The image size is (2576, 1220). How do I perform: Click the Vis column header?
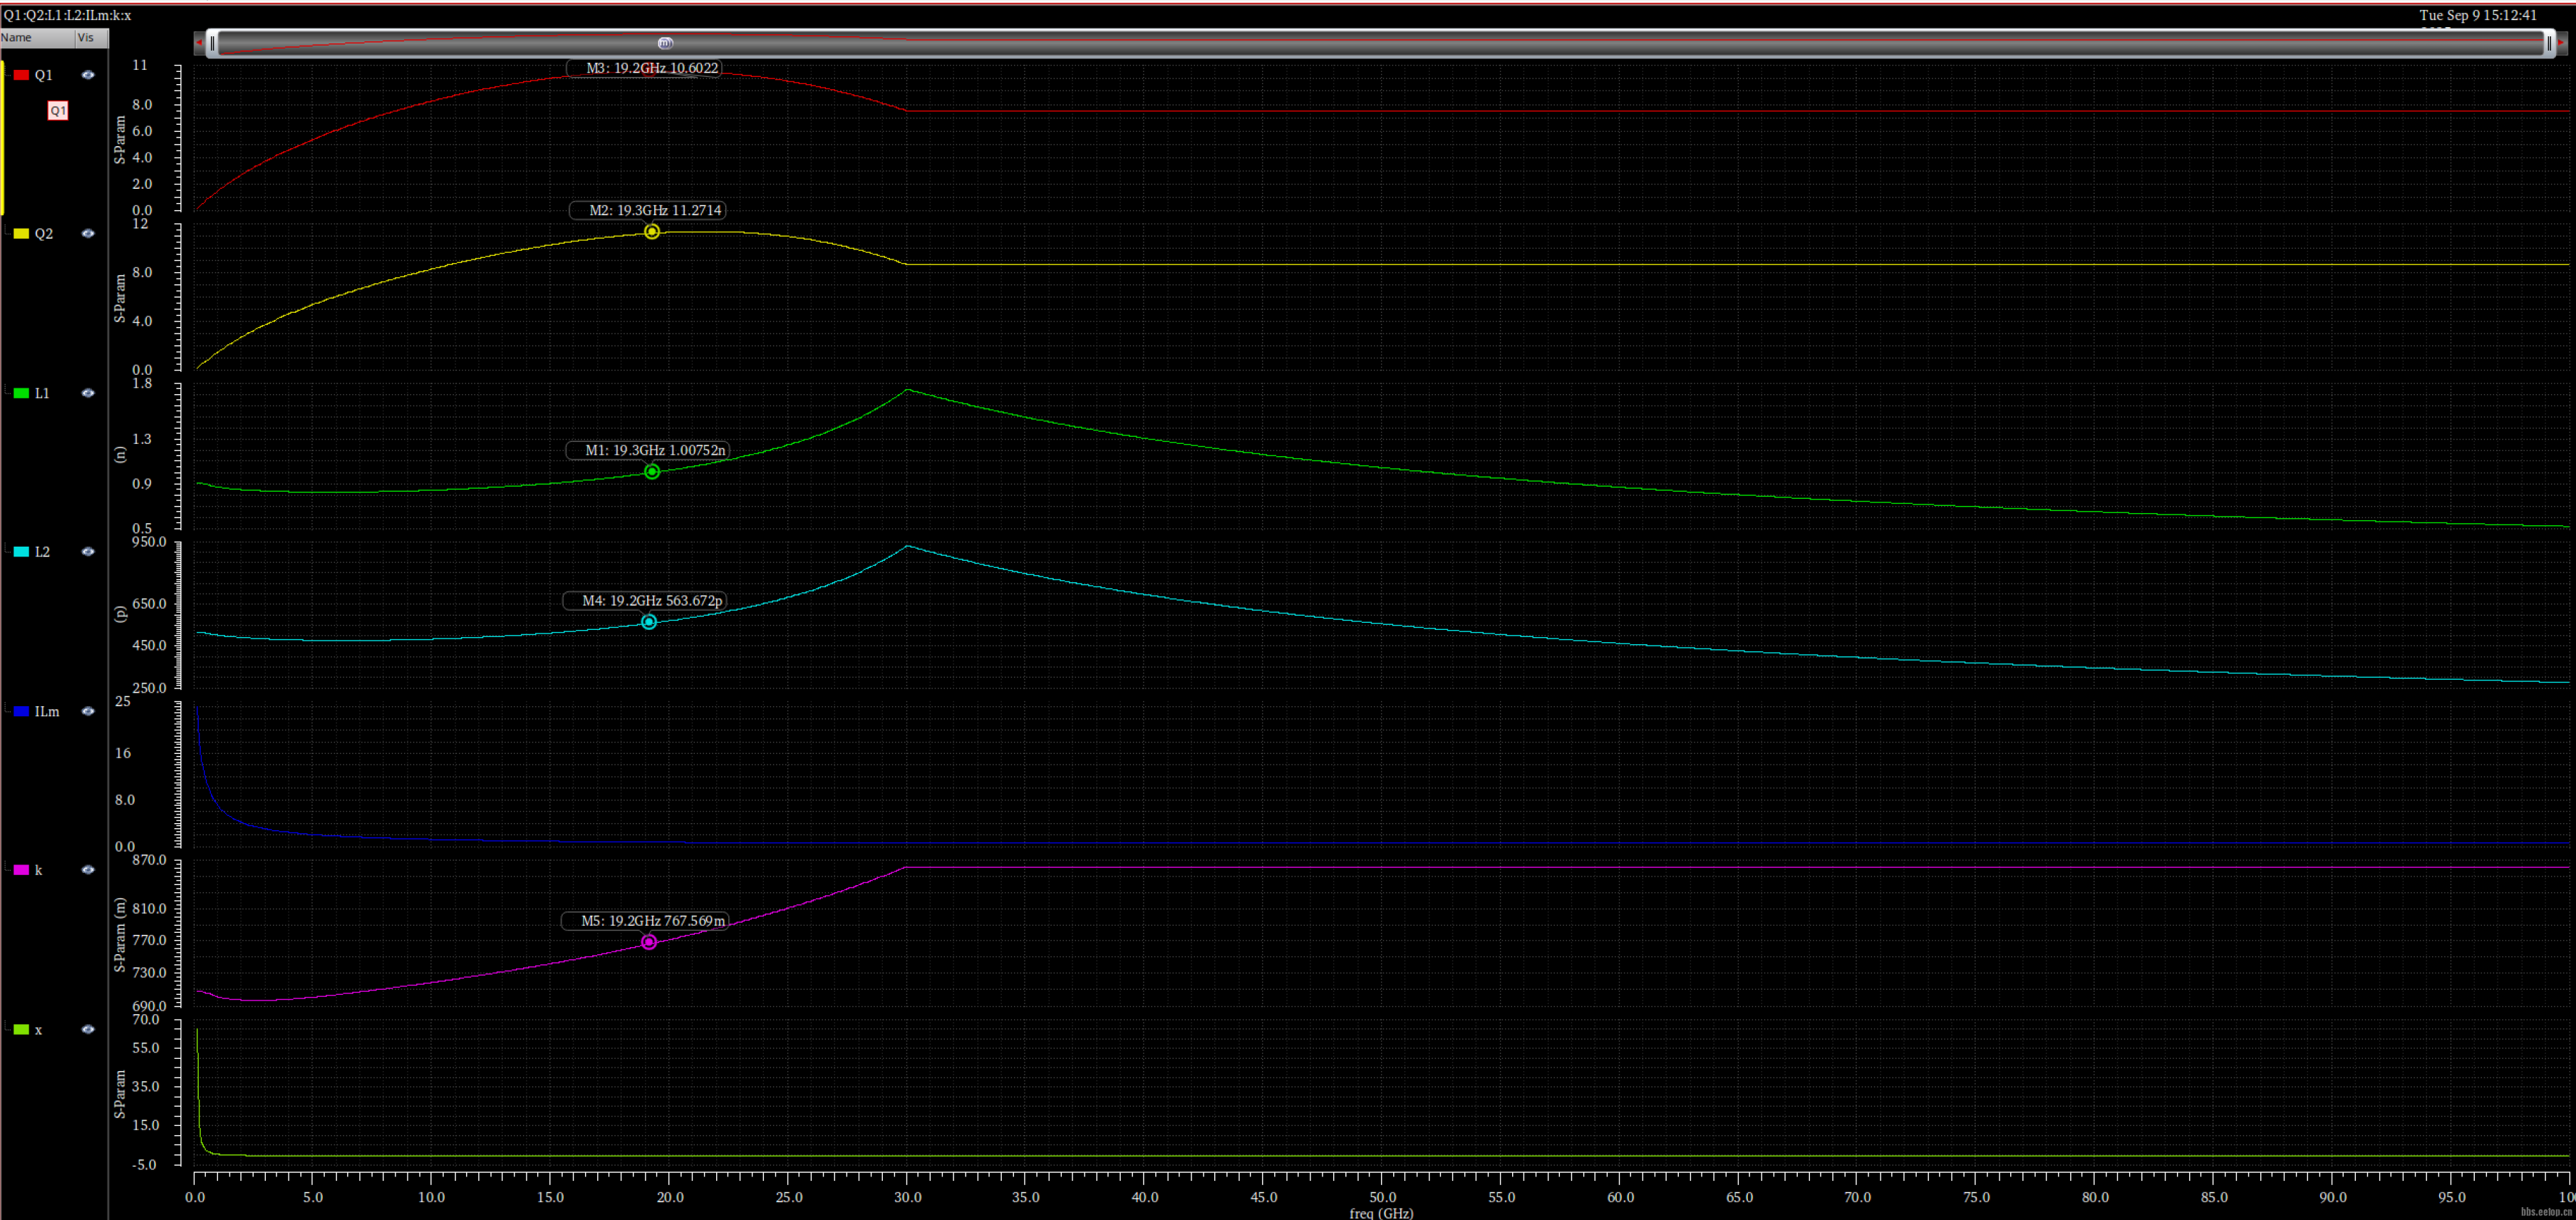click(91, 38)
